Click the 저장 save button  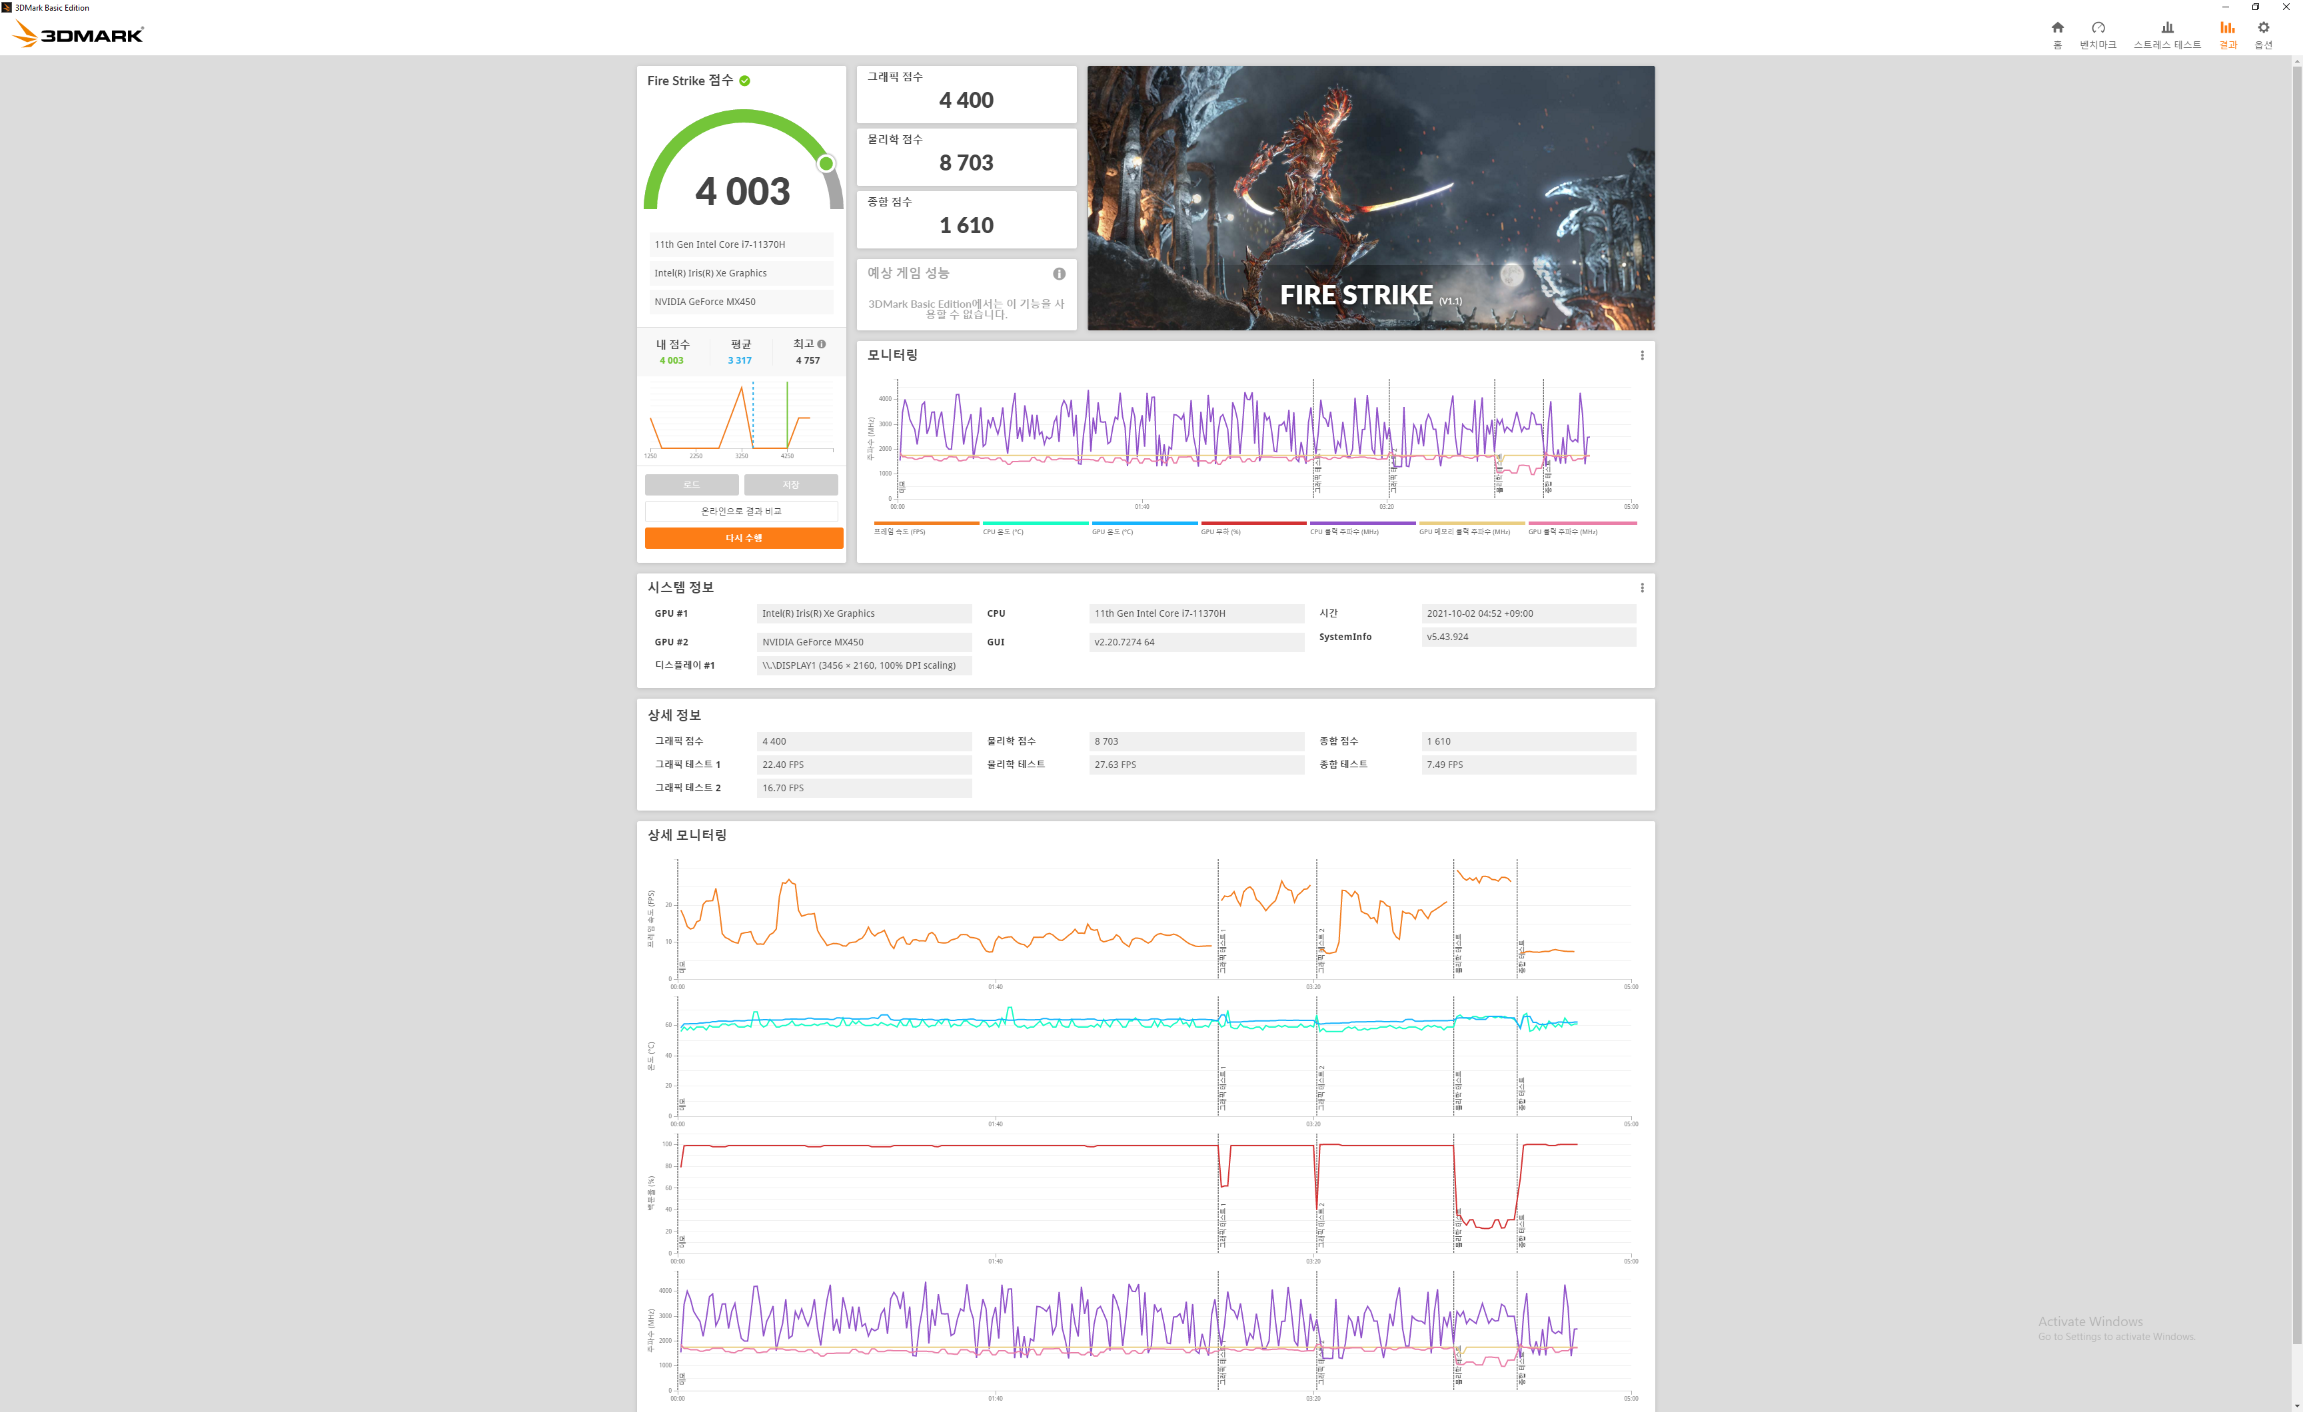tap(791, 484)
